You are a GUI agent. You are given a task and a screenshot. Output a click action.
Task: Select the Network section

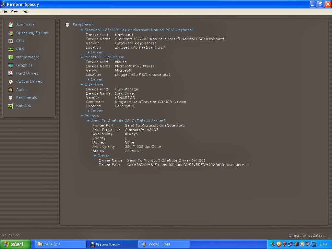[x=23, y=106]
